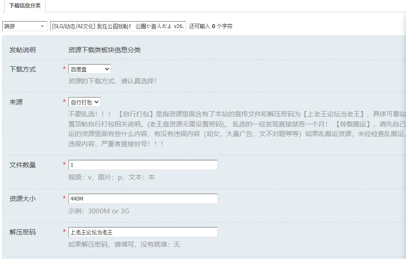Open the 下载方式 百度盘 dropdown
The height and width of the screenshot is (259, 406).
(90, 69)
